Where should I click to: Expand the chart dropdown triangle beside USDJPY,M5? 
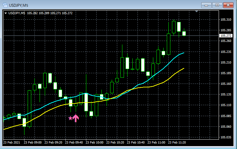(6, 13)
